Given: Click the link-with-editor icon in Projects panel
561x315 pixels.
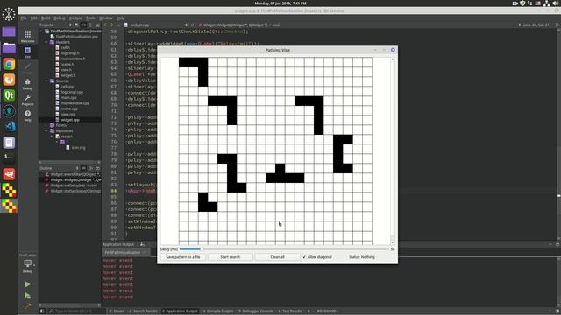Looking at the screenshot, I should [x=83, y=25].
